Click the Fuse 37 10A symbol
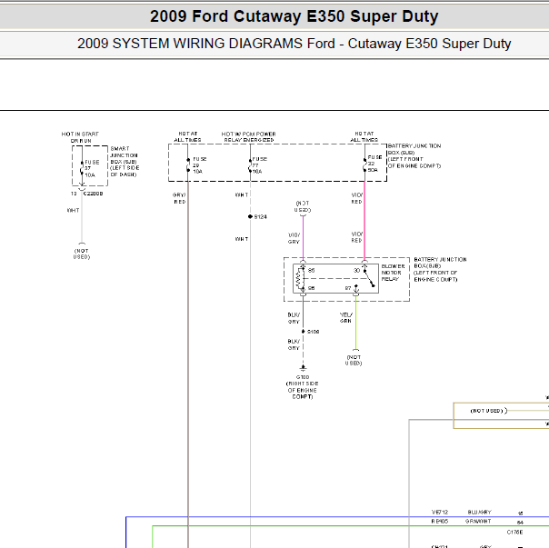 point(82,168)
